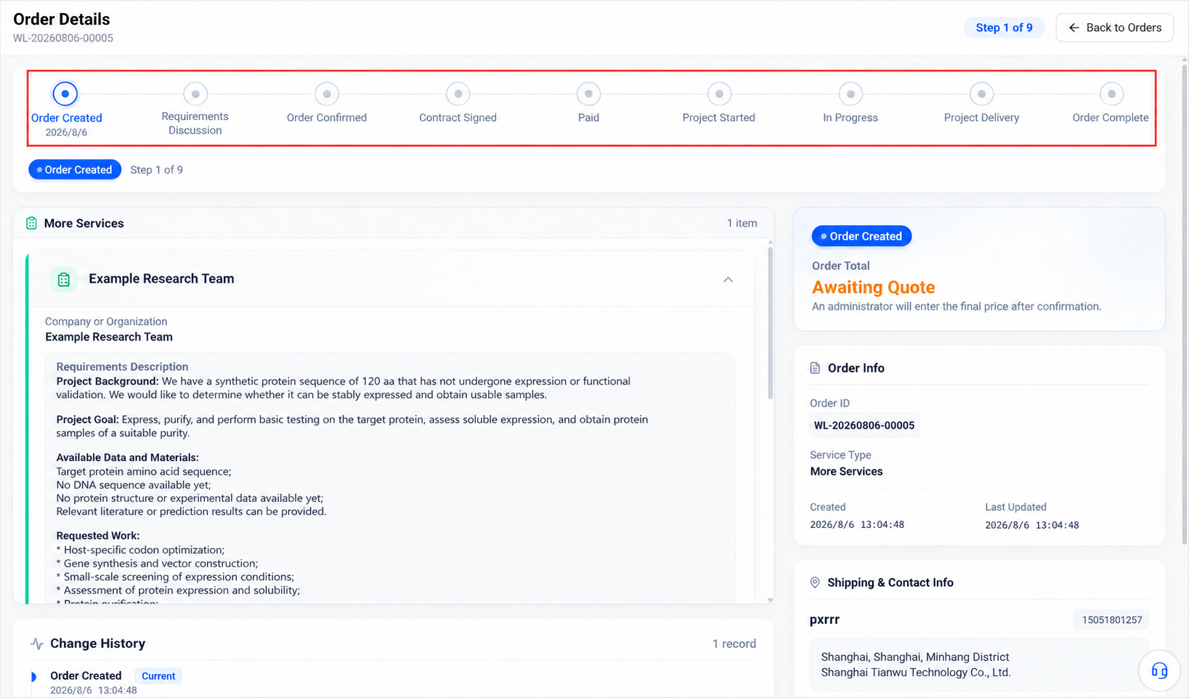Image resolution: width=1189 pixels, height=698 pixels.
Task: Click the Back to Orders button
Action: 1114,28
